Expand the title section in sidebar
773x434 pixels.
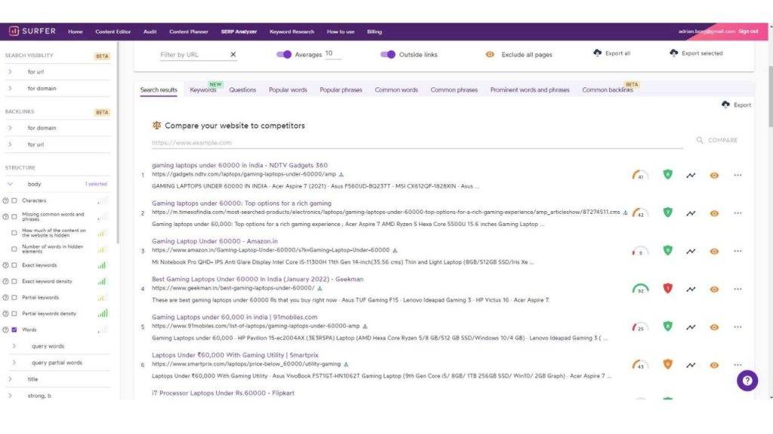coord(11,379)
